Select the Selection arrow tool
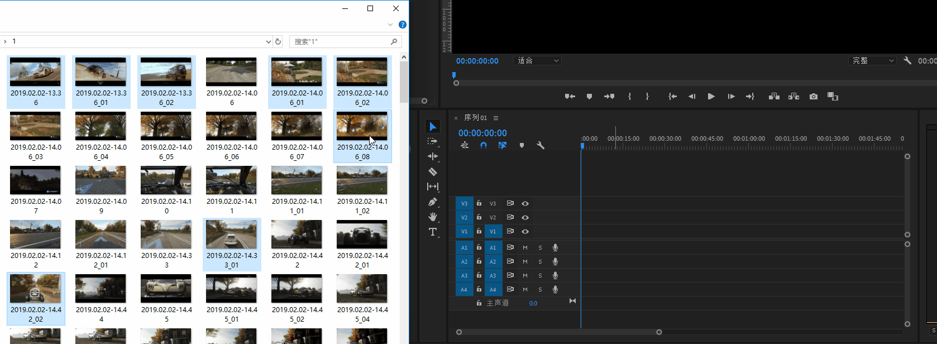937x344 pixels. [433, 127]
